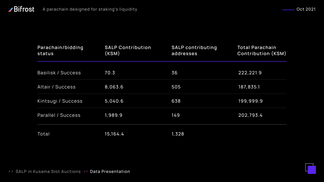Click the SALP contributing addresses header
The image size is (324, 182).
(194, 51)
